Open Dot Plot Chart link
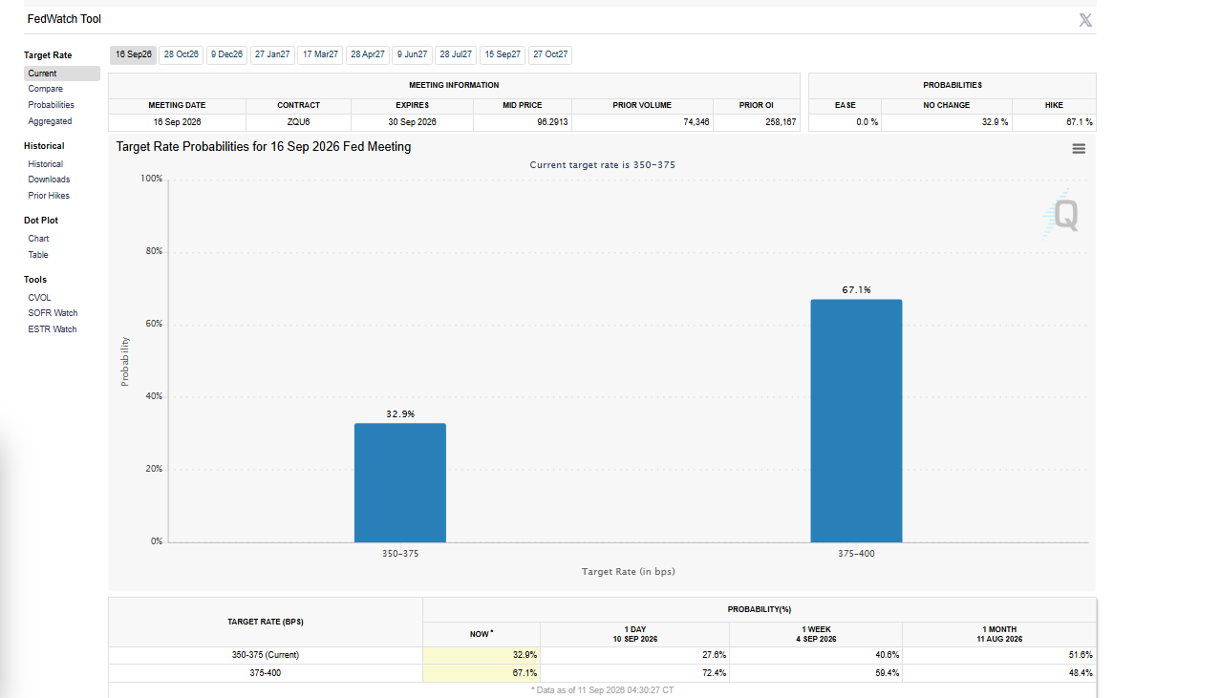Image resolution: width=1221 pixels, height=698 pixels. click(38, 239)
